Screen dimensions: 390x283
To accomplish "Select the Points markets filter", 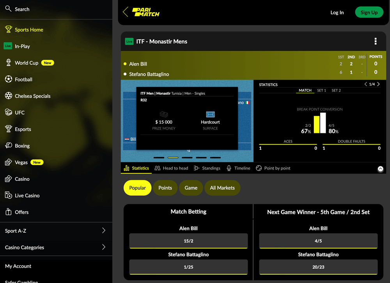I will click(x=165, y=188).
